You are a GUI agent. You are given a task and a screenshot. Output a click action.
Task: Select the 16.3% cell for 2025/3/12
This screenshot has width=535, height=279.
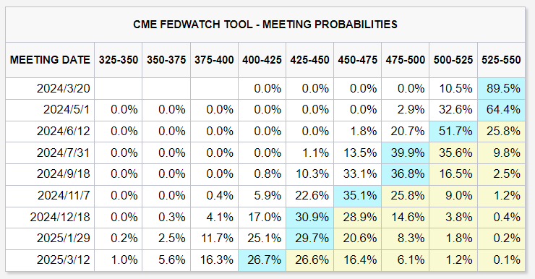coord(214,260)
